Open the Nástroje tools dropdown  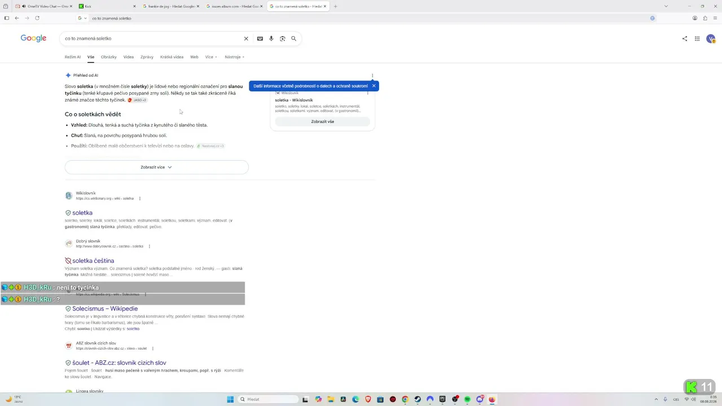click(235, 57)
